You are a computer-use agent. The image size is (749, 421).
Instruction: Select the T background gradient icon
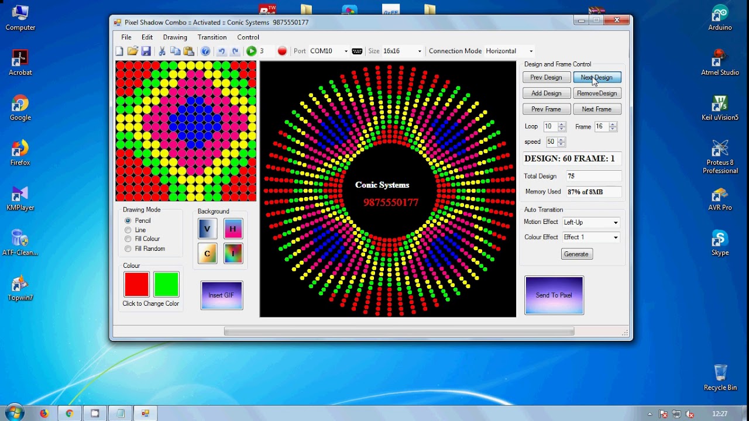click(x=233, y=253)
